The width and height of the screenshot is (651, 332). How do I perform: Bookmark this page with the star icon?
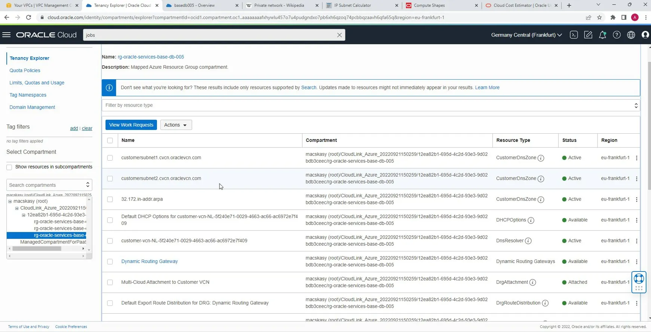click(599, 17)
